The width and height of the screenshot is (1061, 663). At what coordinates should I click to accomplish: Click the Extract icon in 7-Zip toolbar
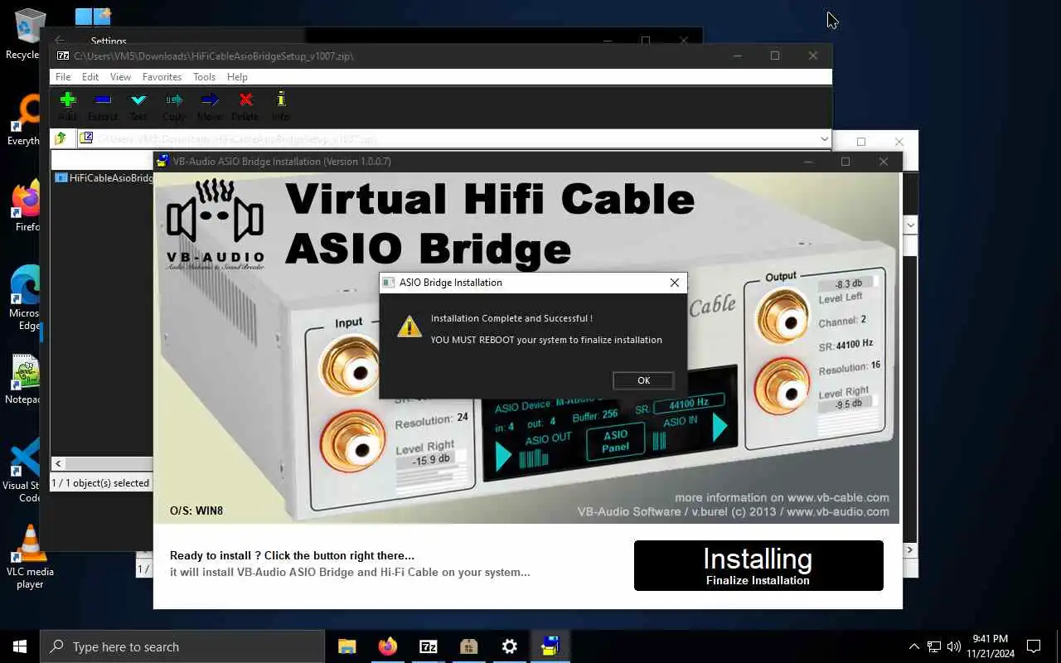(x=103, y=105)
